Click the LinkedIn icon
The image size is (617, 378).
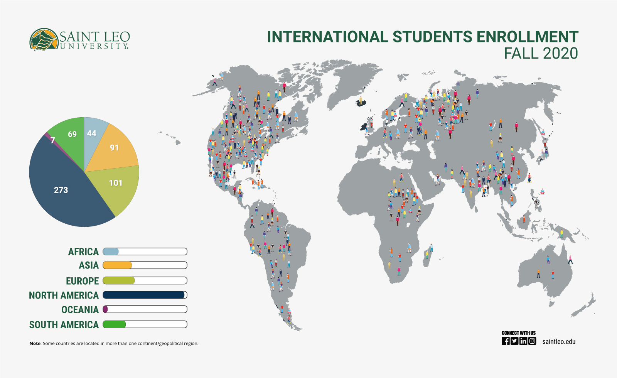(523, 341)
